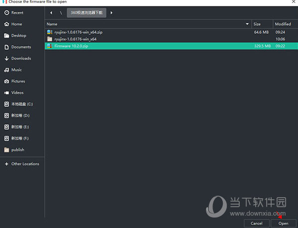
Task: Click the 09:22 modified time
Action: point(280,46)
